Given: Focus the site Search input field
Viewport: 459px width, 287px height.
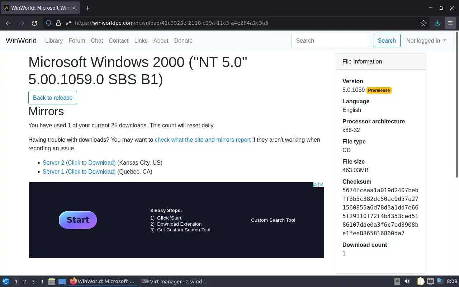Looking at the screenshot, I should (331, 41).
